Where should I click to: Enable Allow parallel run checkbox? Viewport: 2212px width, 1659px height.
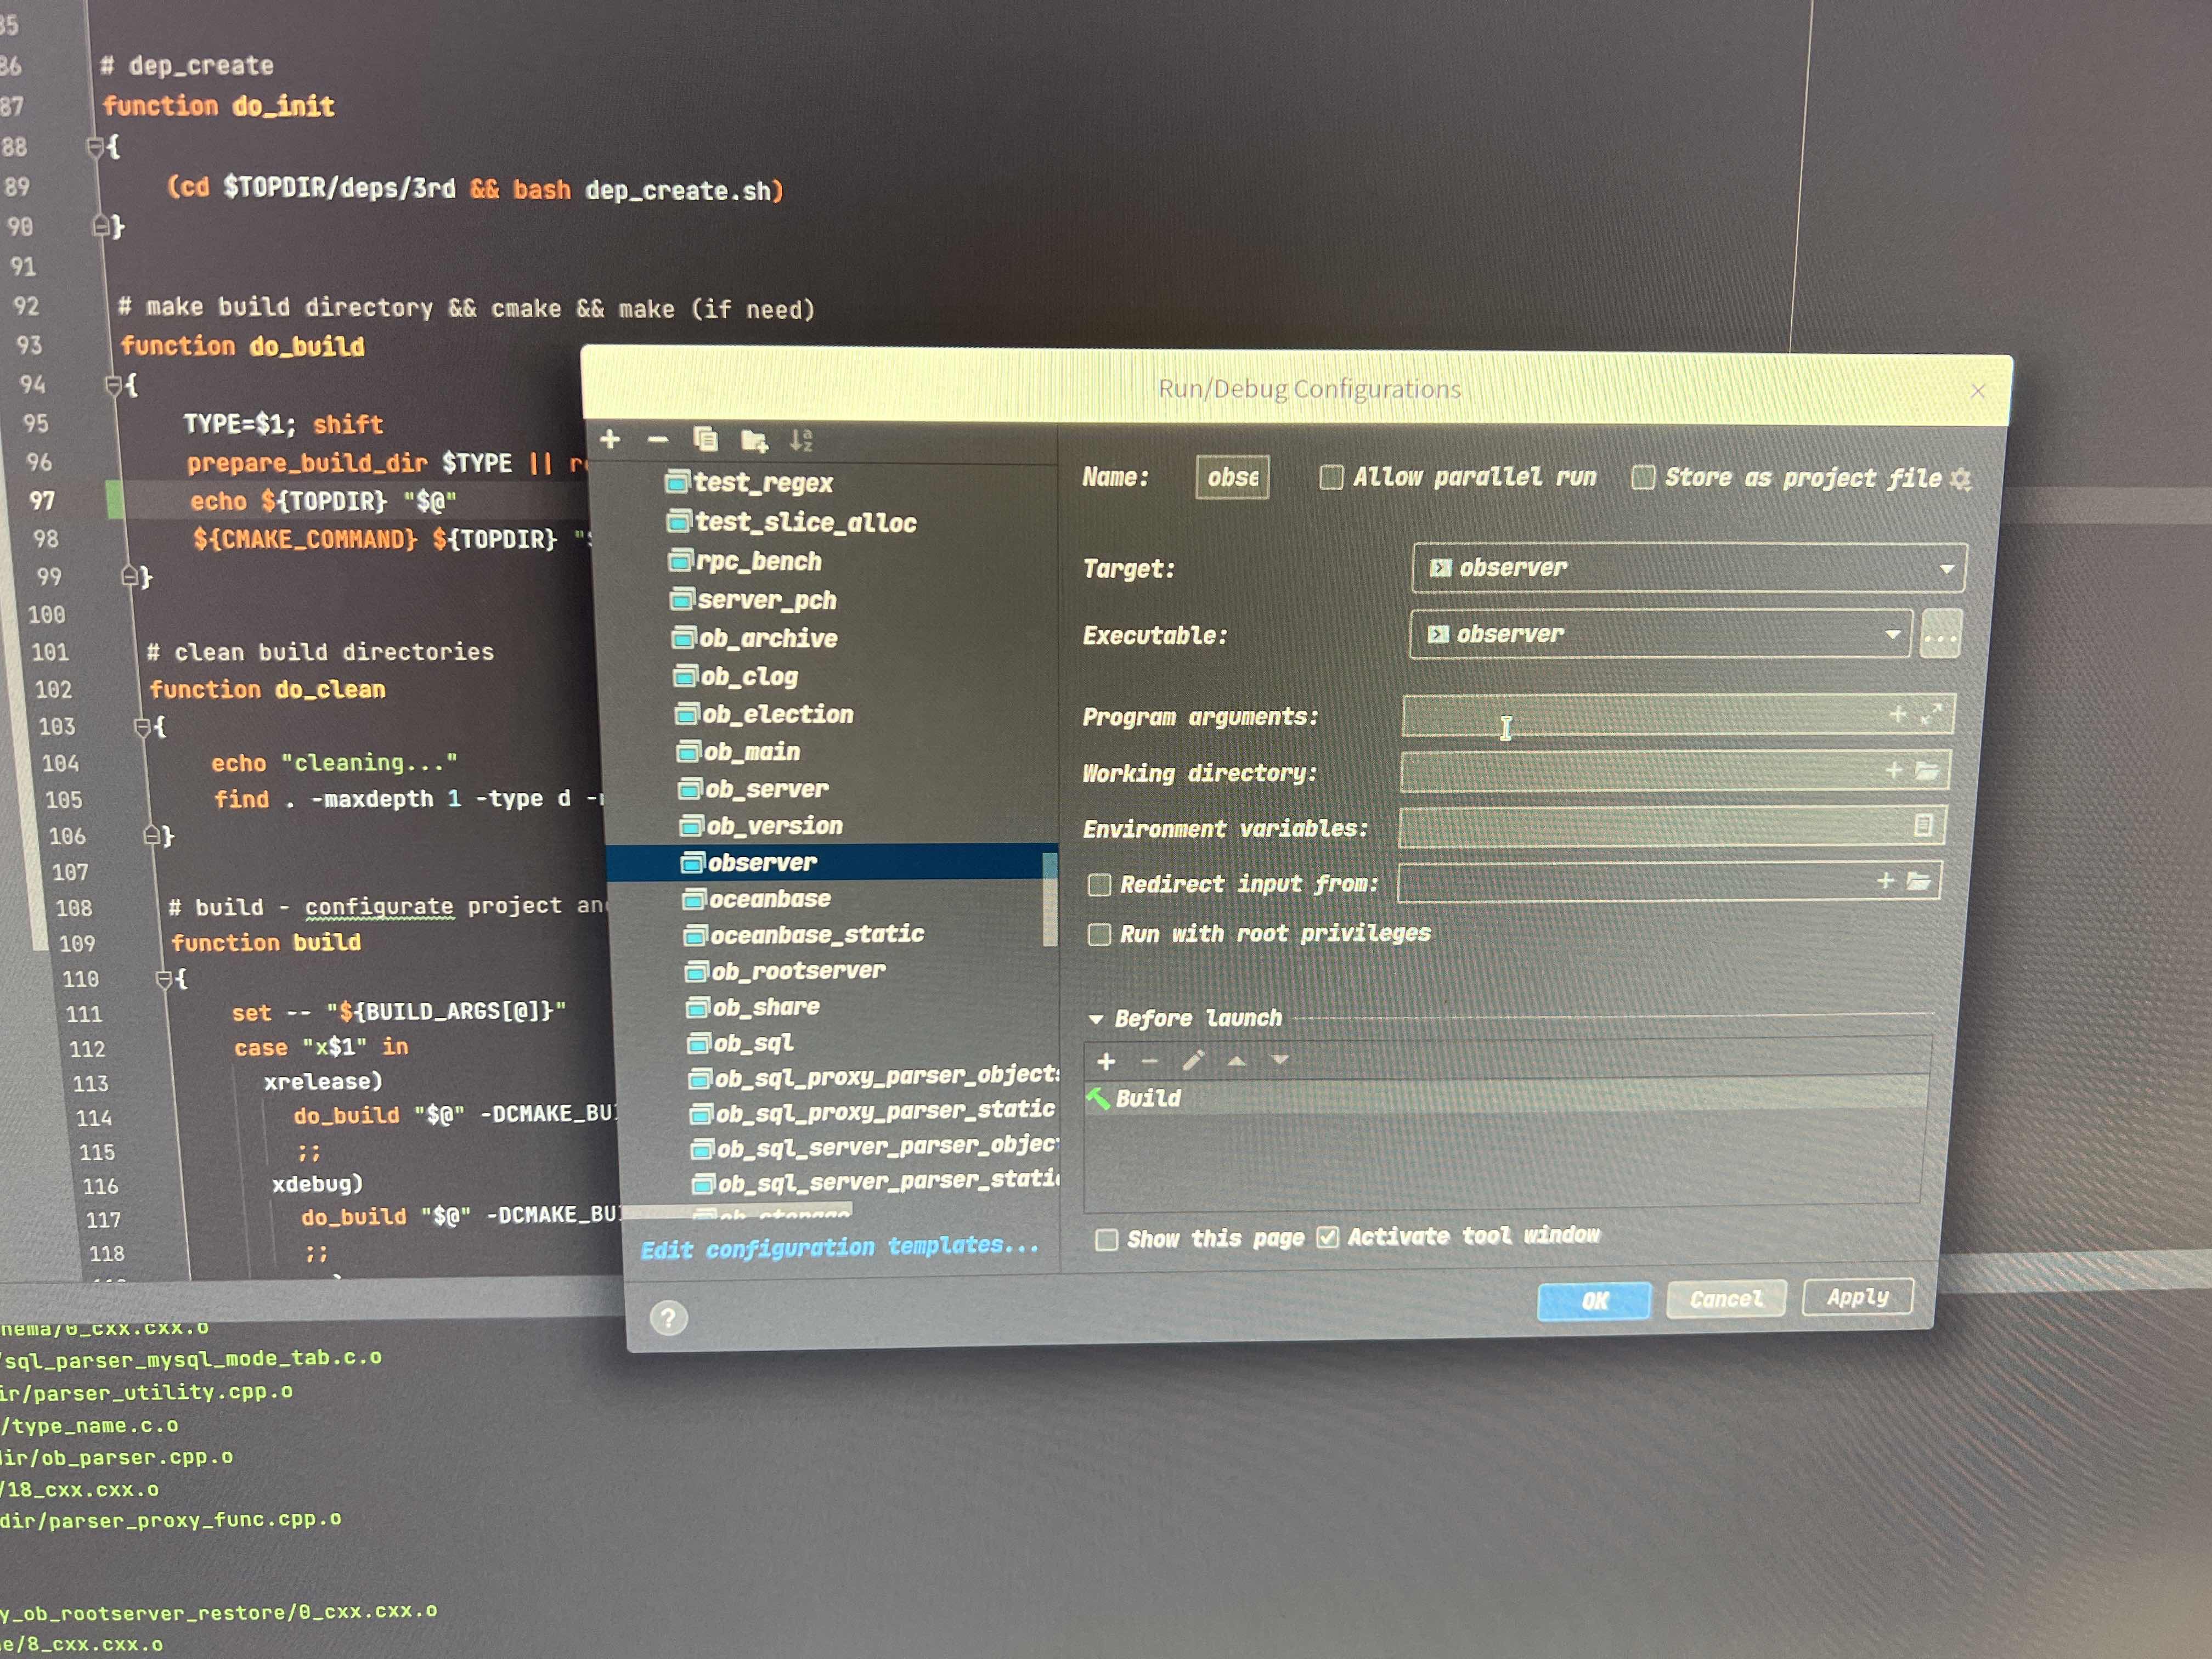(x=1331, y=477)
